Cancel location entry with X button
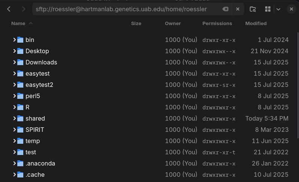The height and width of the screenshot is (182, 299). click(238, 9)
